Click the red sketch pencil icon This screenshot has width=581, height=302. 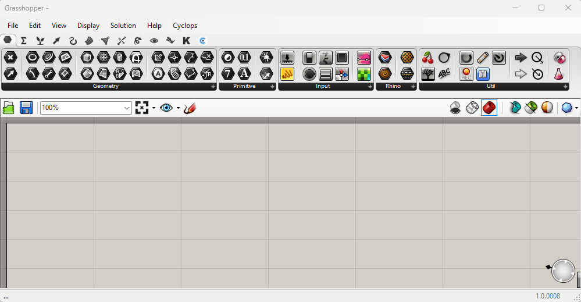pyautogui.click(x=190, y=108)
